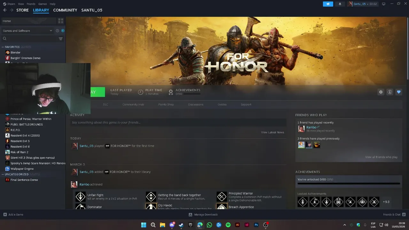Toggle the ready-to-play games filter
Image resolution: width=409 pixels, height=230 pixels.
[x=63, y=31]
